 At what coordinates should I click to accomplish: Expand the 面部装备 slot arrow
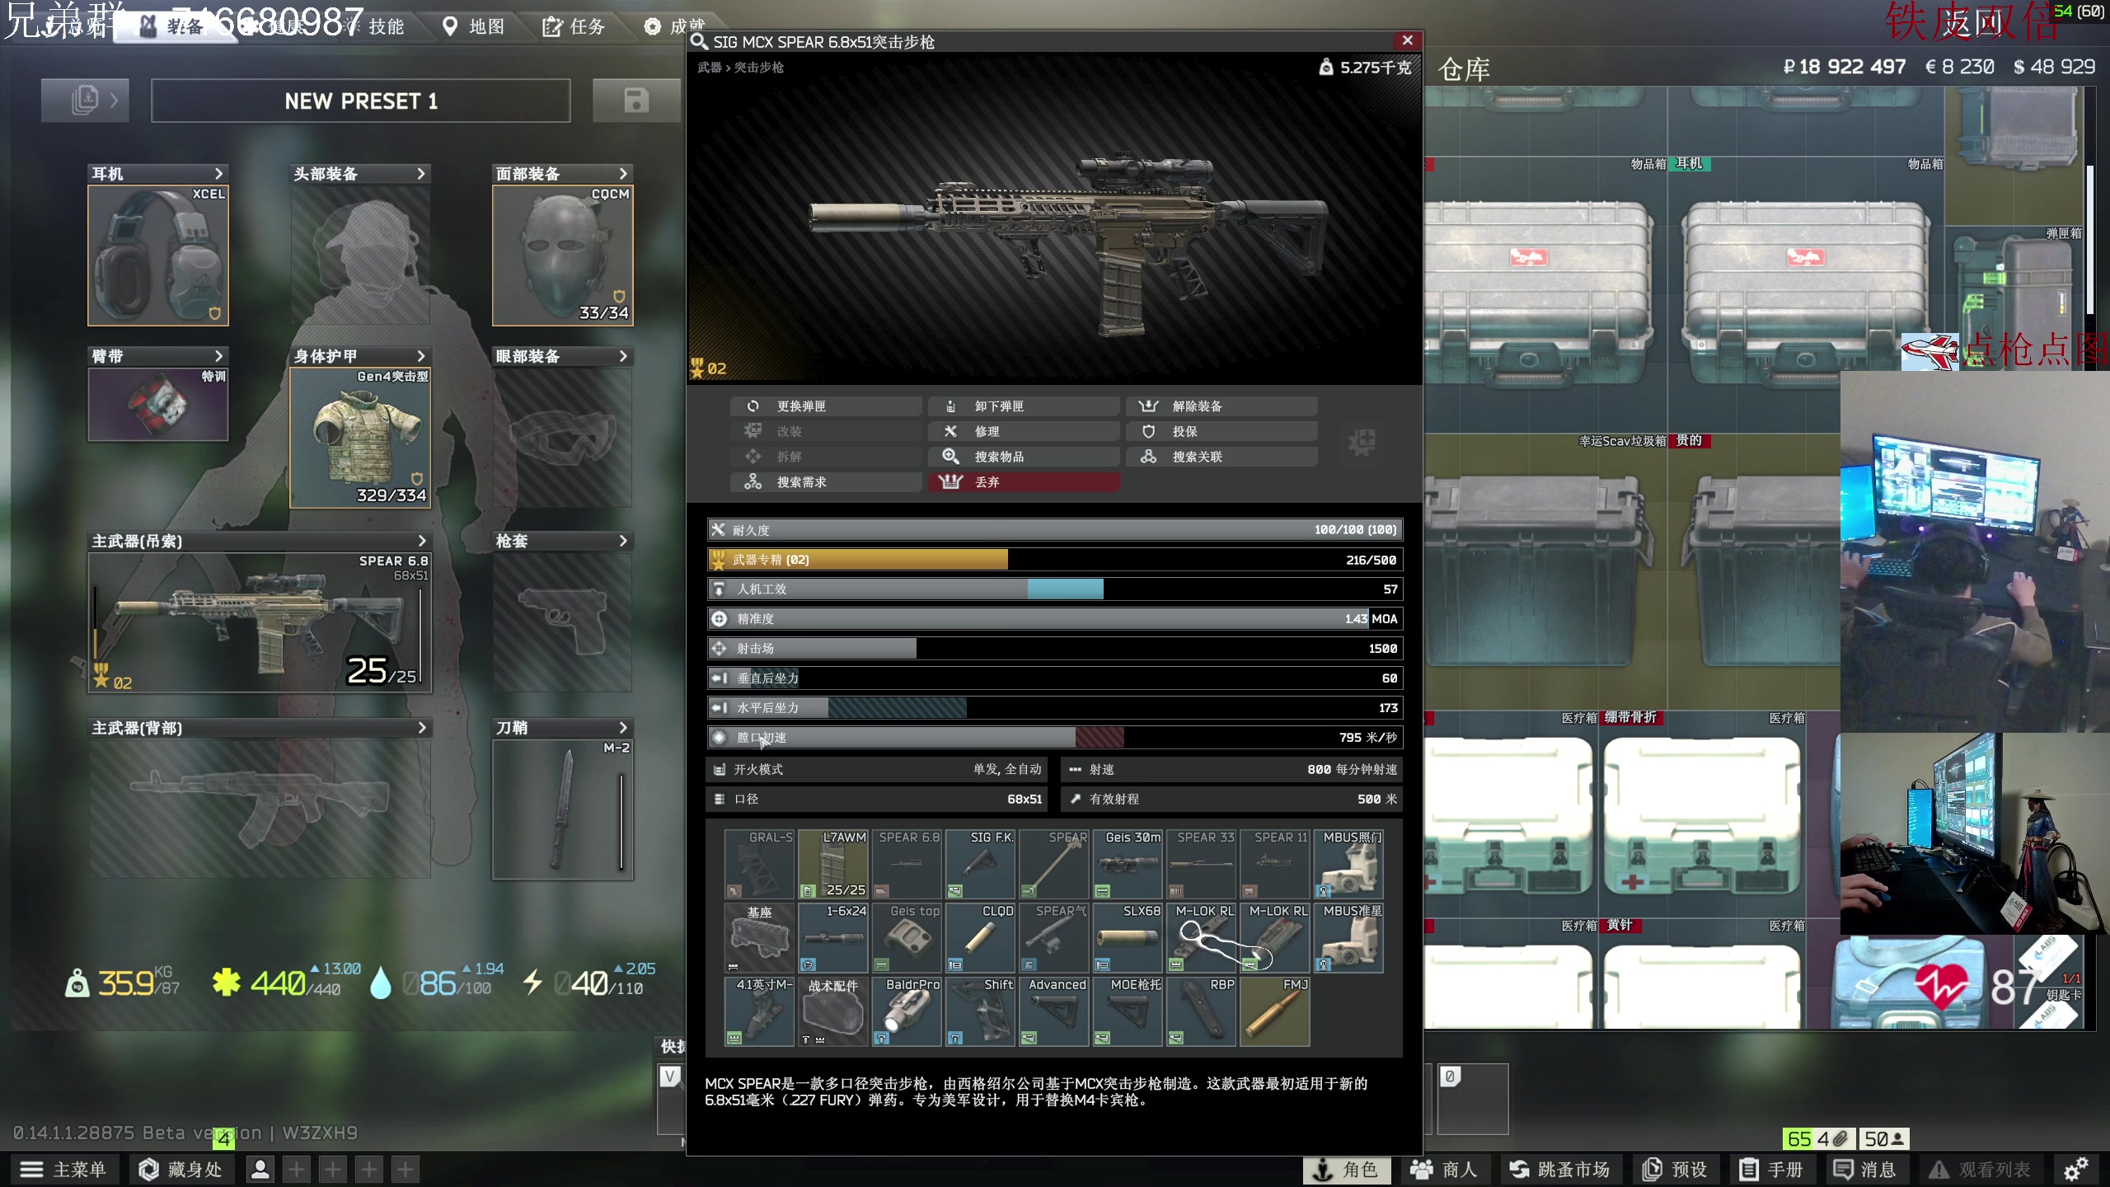(623, 174)
